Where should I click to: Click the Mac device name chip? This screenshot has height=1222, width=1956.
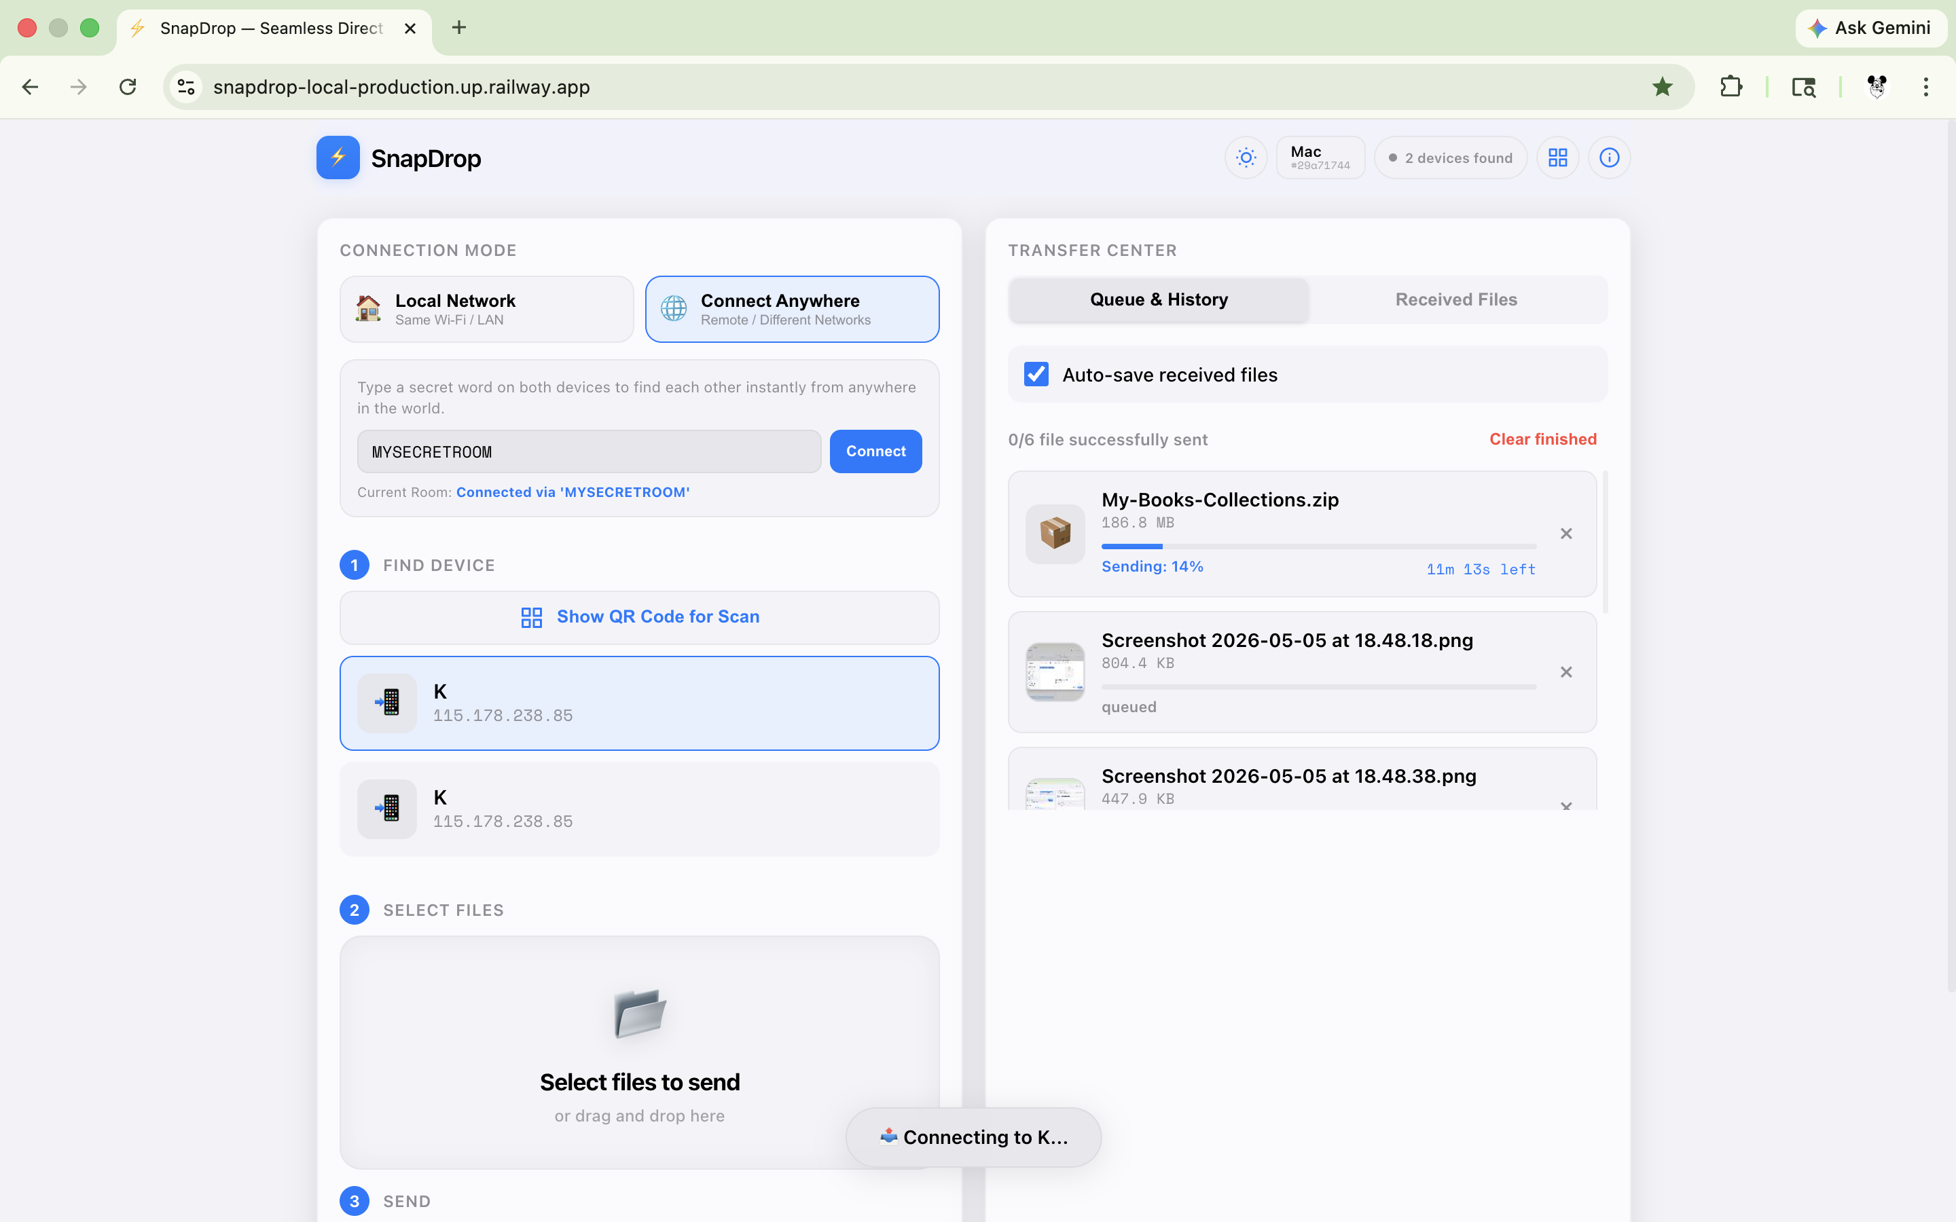[1320, 158]
